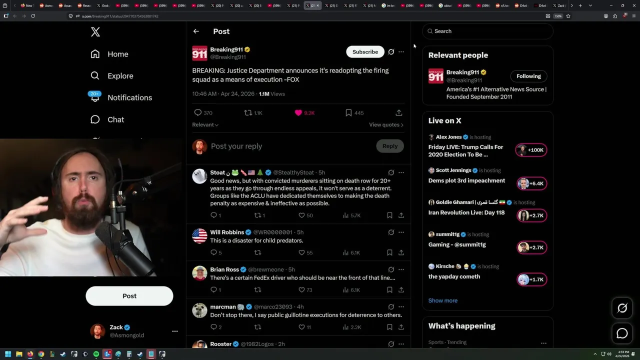This screenshot has height=360, width=640.
Task: Like the marcman reply
Action: (301, 327)
